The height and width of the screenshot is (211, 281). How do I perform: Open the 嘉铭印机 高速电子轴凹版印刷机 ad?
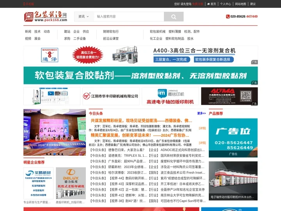pos(170,96)
